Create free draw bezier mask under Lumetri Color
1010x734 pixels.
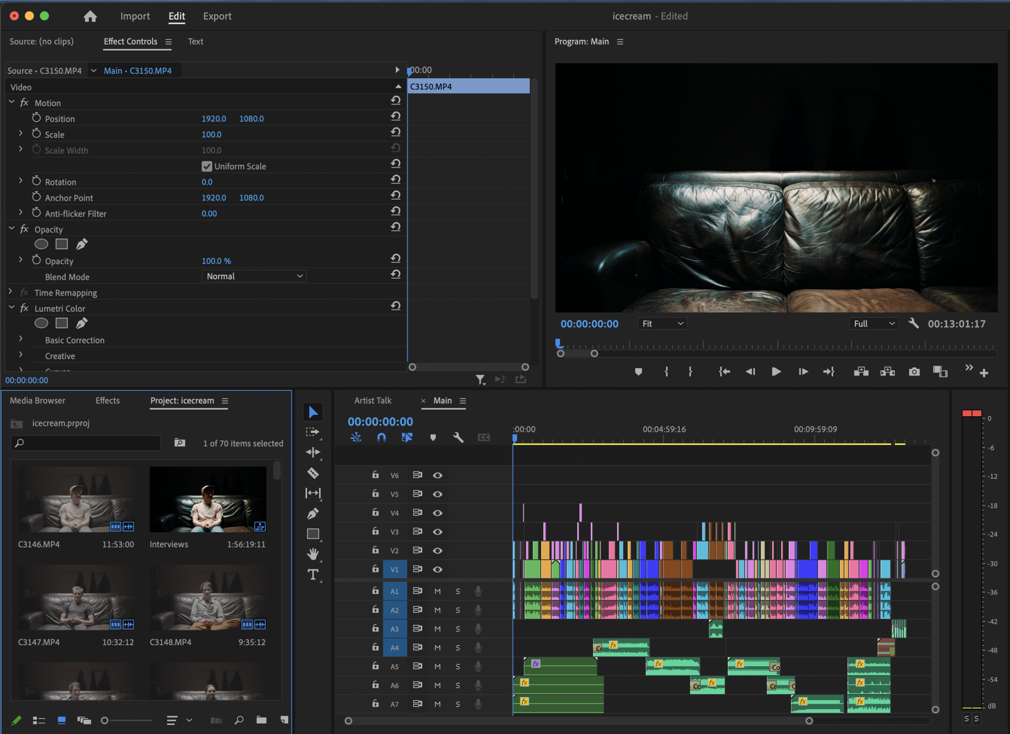click(82, 323)
